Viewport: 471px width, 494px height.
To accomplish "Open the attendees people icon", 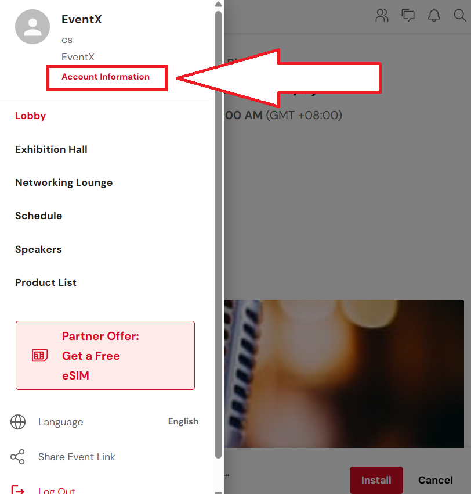I will point(382,16).
